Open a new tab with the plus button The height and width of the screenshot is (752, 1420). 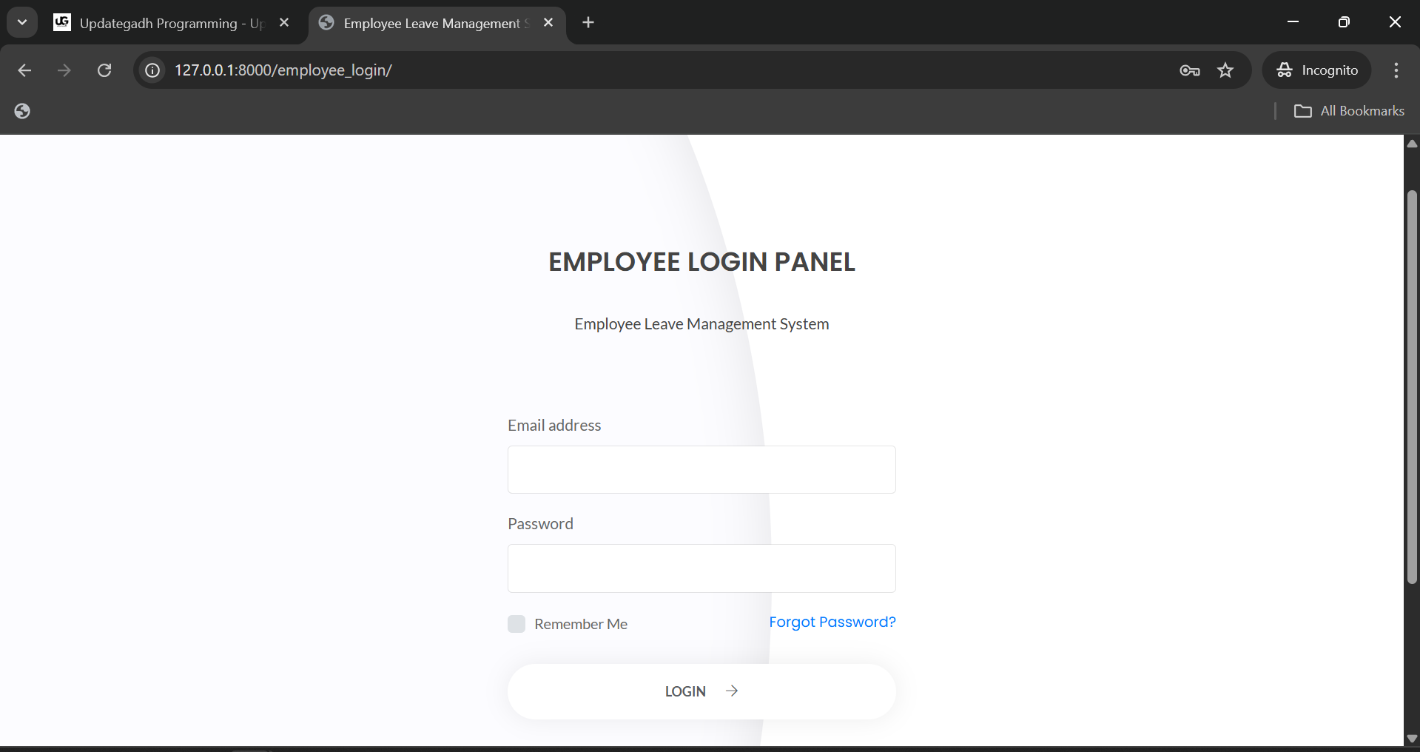(x=588, y=22)
